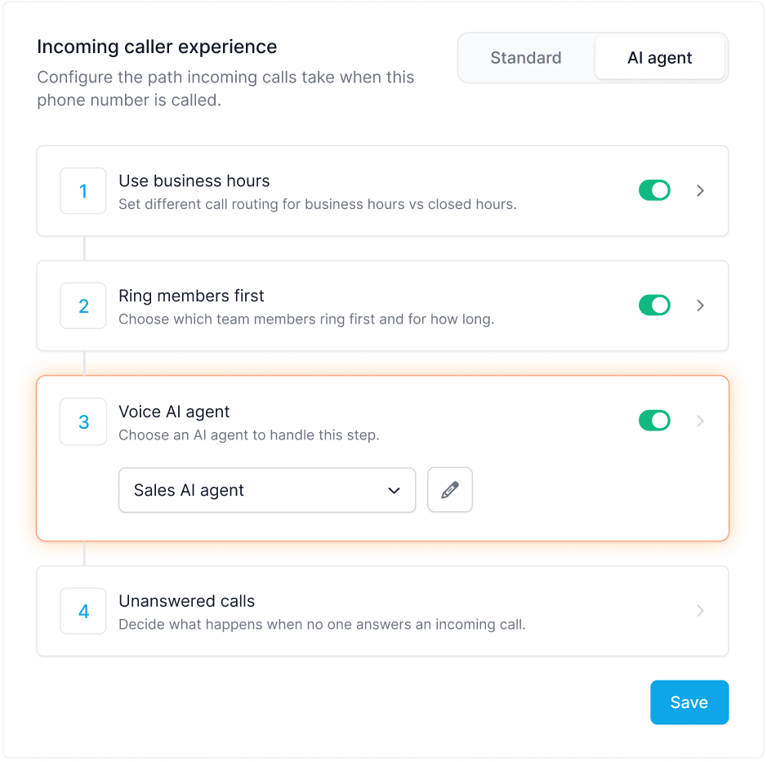The image size is (767, 762).
Task: Click the Voice AI agent step title
Action: (175, 412)
